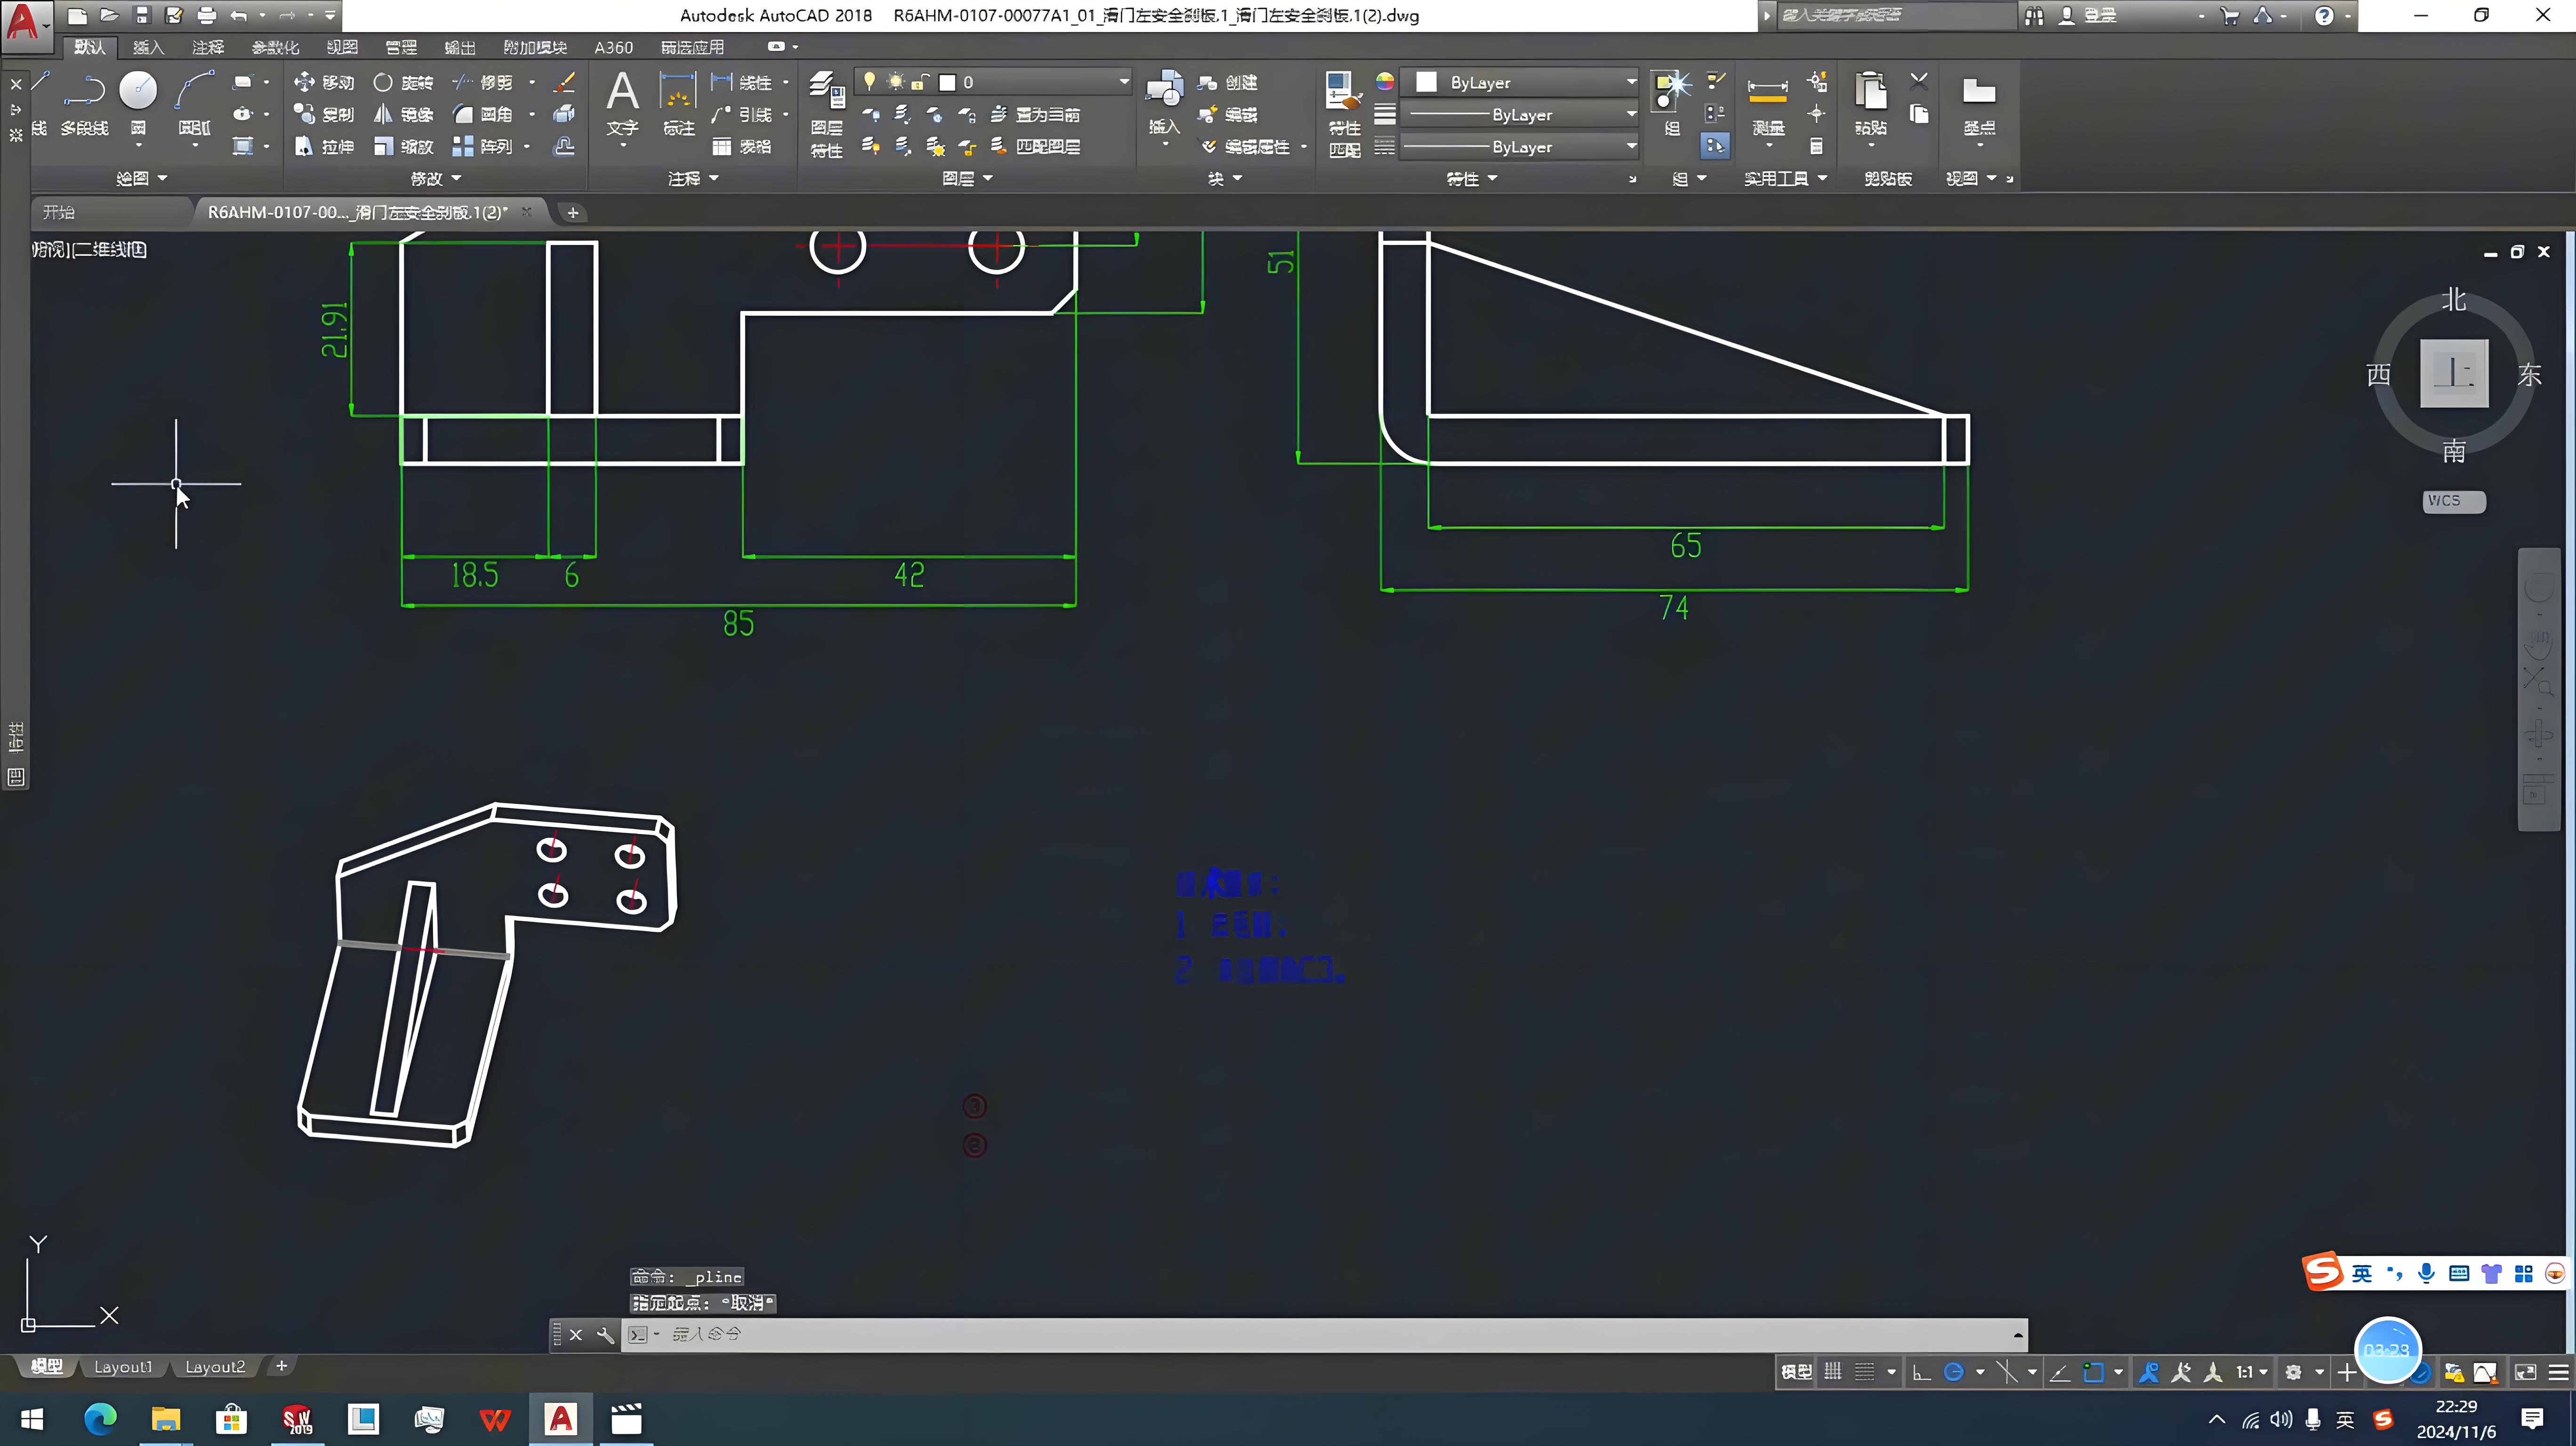Toggle snap mode in status bar
Screen dimensions: 2576x1446
coord(1864,1372)
